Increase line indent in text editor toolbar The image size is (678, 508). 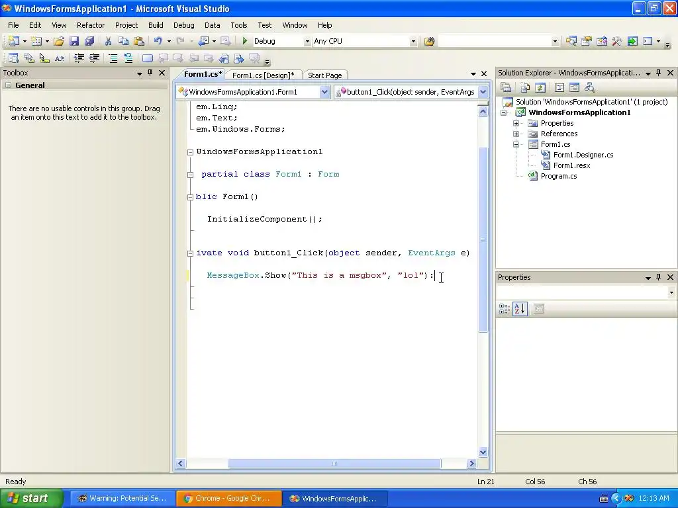point(94,58)
